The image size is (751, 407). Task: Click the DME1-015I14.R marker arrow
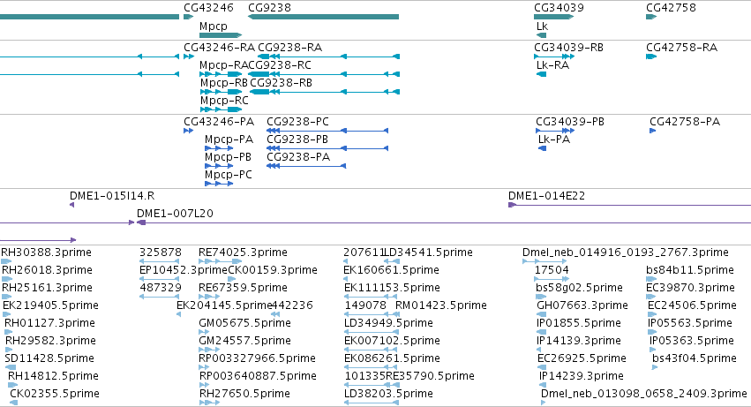click(71, 205)
